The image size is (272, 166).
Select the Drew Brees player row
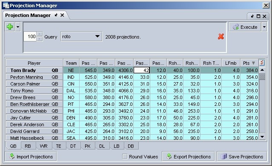click(x=132, y=97)
